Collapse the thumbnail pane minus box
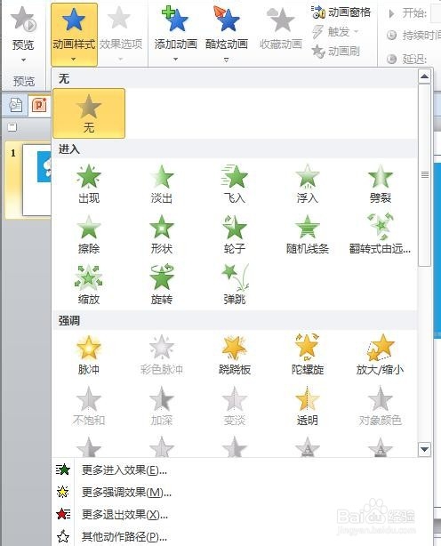The height and width of the screenshot is (546, 441). (12, 127)
